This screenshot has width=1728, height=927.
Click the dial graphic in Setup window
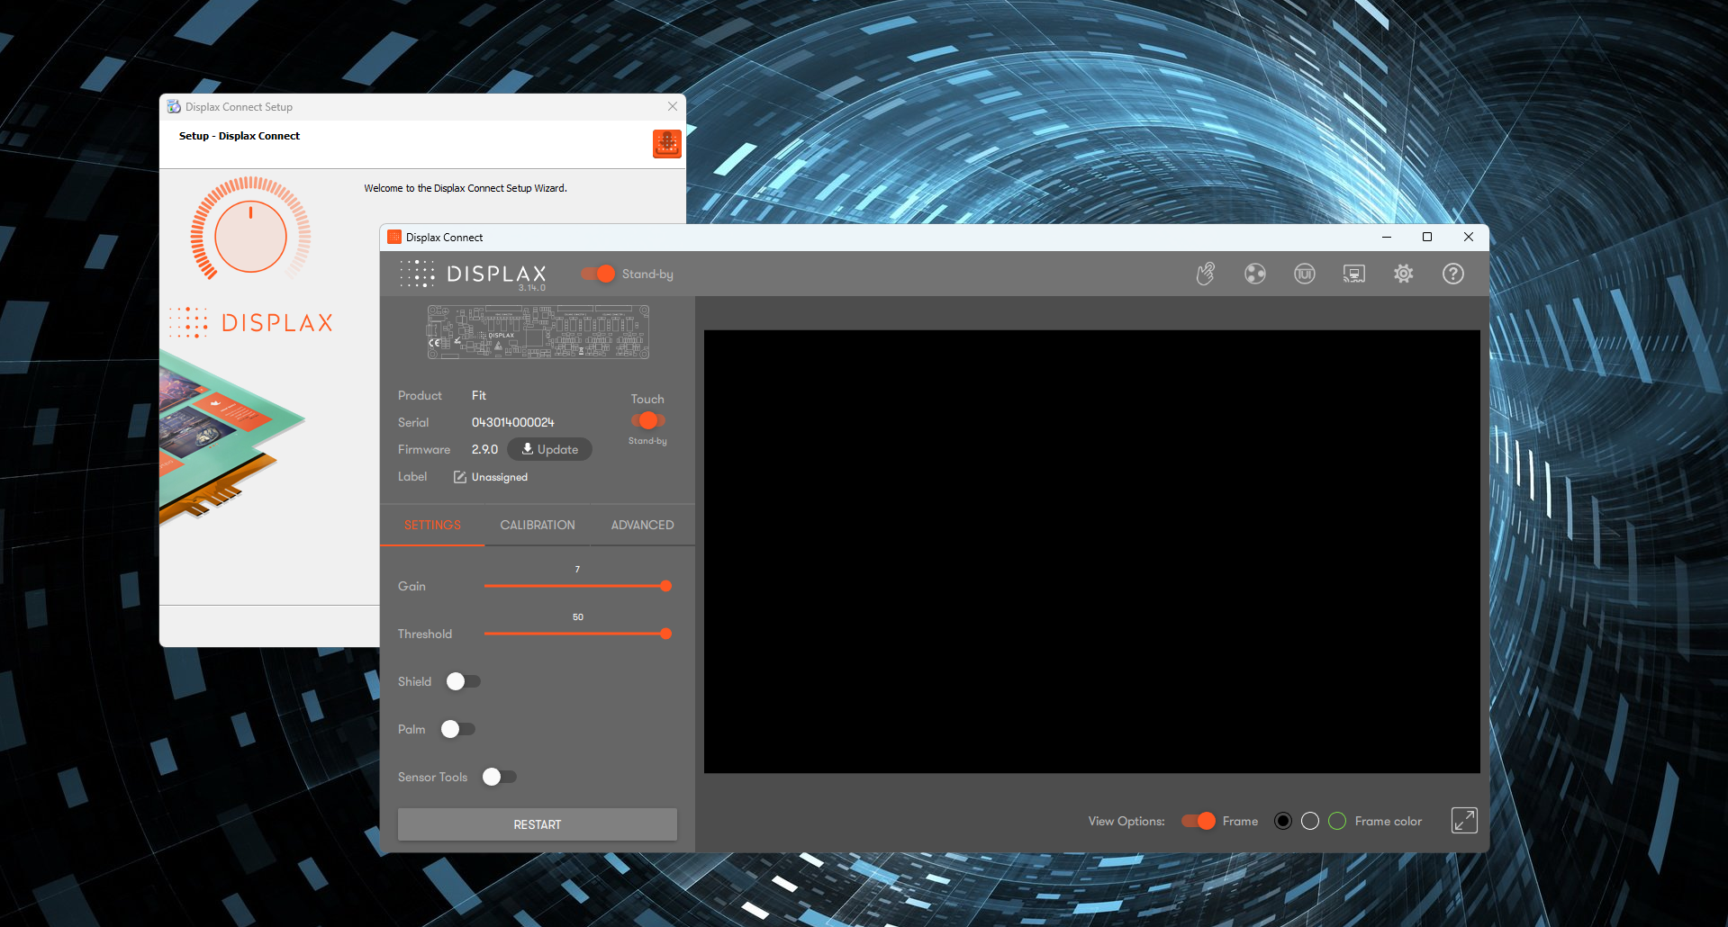[250, 229]
